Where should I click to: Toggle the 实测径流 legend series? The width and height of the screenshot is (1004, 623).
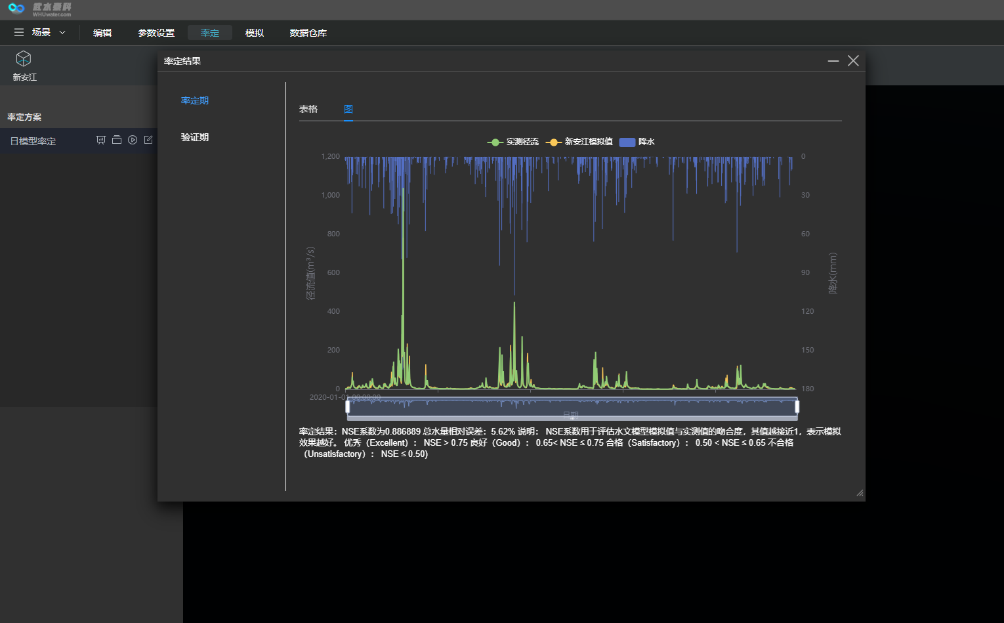(x=512, y=142)
